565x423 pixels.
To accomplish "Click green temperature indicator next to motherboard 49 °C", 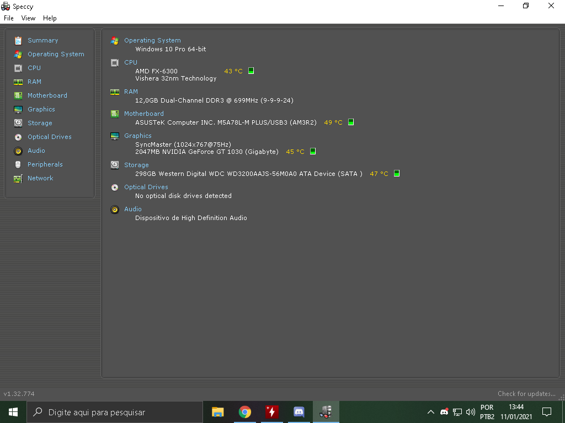I will 351,122.
